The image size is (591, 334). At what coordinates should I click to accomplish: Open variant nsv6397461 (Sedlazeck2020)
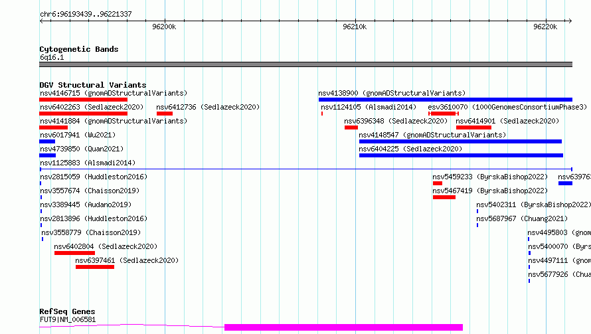click(127, 260)
